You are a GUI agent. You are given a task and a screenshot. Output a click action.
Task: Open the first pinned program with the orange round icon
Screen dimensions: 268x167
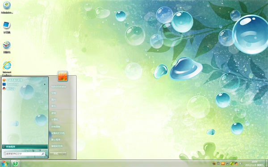13,80
